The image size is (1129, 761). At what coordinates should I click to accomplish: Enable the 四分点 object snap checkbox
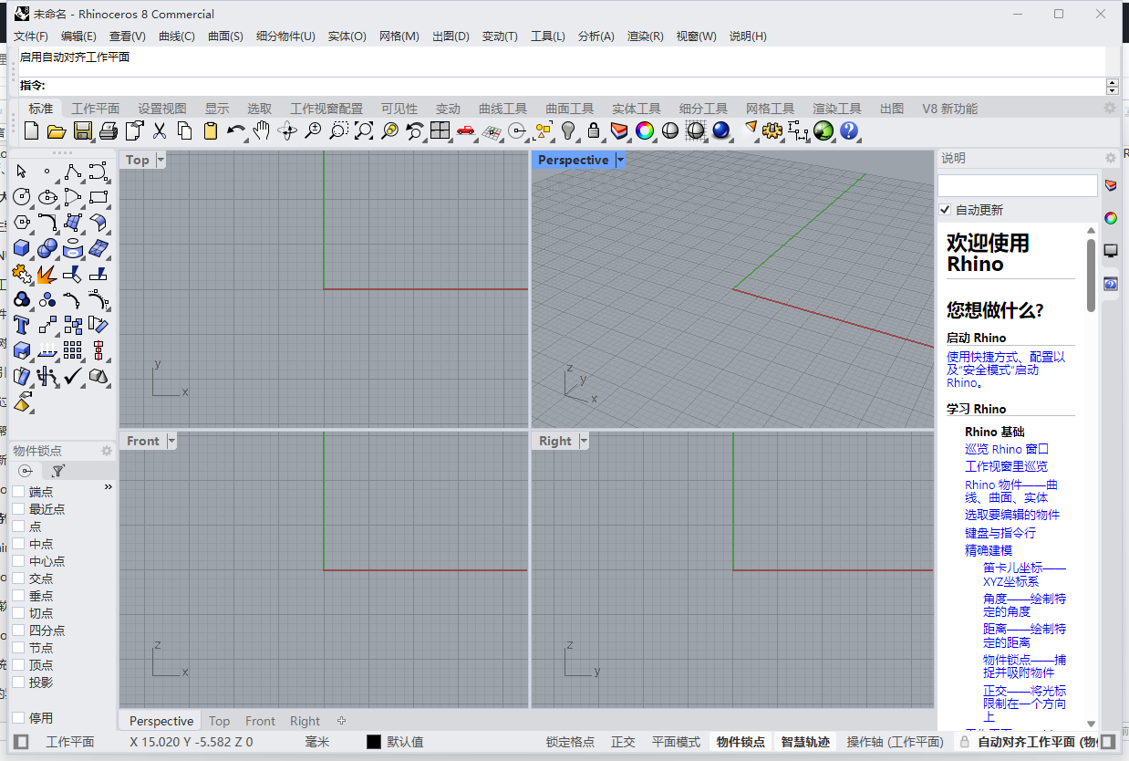pyautogui.click(x=18, y=631)
